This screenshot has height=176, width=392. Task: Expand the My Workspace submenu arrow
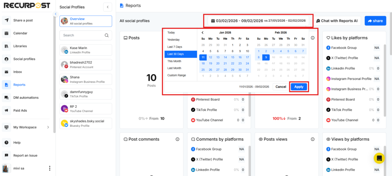click(48, 127)
